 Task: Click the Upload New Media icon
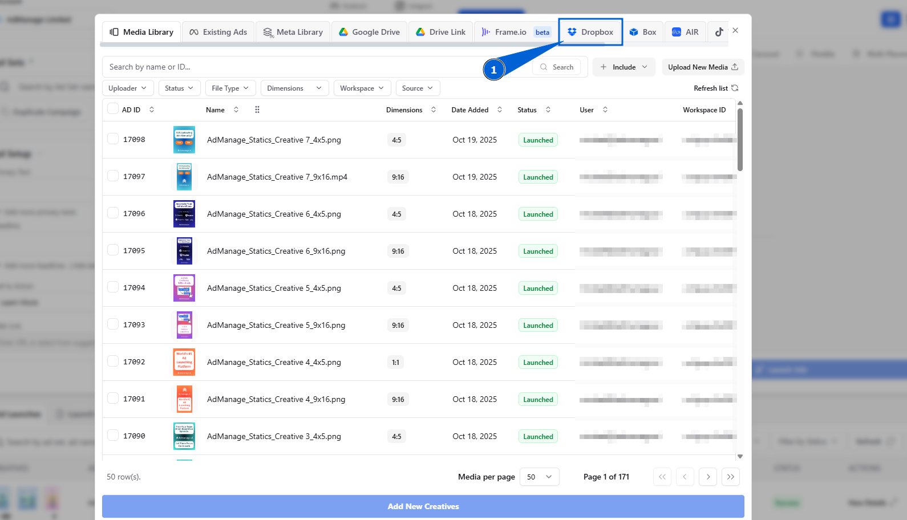[735, 67]
